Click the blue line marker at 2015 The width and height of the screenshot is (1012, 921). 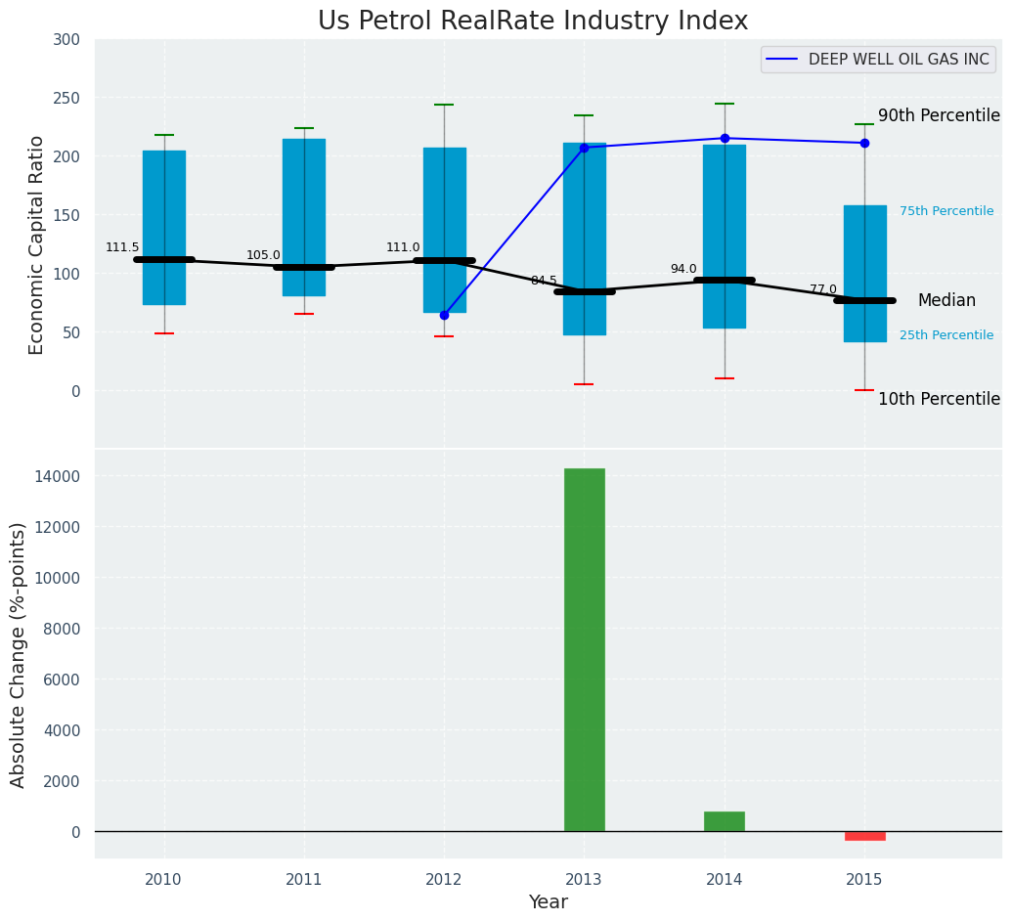[864, 143]
